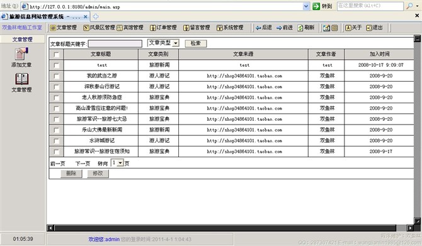This screenshot has height=246, width=422.
Task: Click the address bar URL field
Action: (166, 6)
